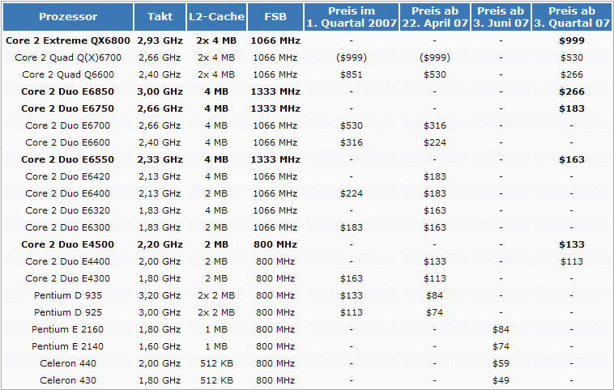Click the Prozessor column header
The image size is (614, 390).
[x=68, y=17]
